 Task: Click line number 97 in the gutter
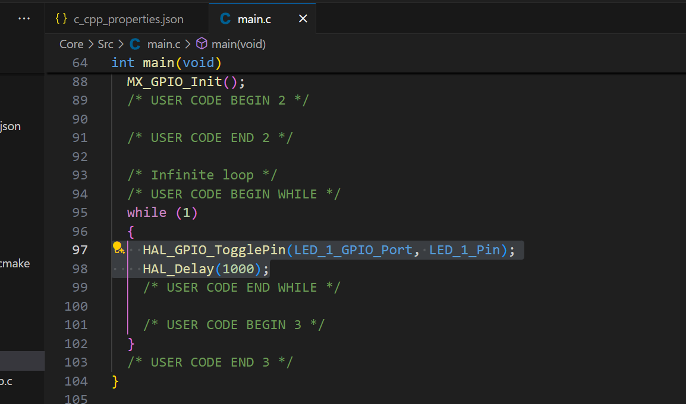click(80, 250)
